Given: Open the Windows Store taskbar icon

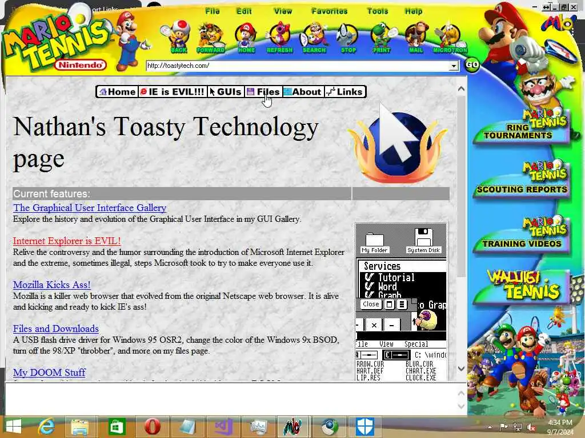Looking at the screenshot, I should tap(116, 427).
